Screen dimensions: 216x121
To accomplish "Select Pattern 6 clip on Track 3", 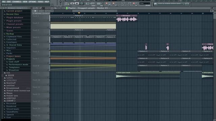I will tap(111, 33).
